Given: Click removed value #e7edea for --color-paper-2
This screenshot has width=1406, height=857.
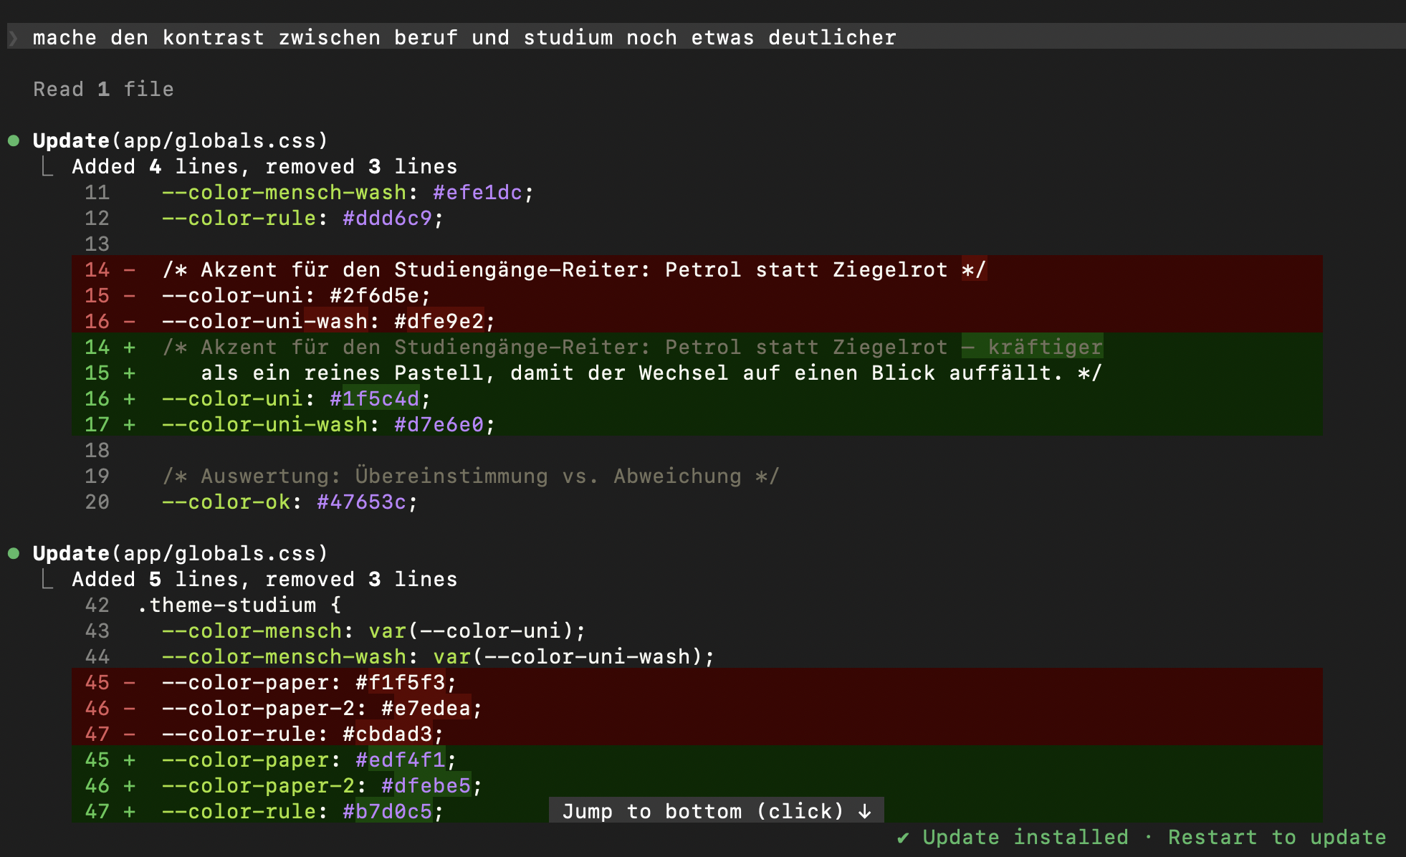Looking at the screenshot, I should pyautogui.click(x=426, y=708).
